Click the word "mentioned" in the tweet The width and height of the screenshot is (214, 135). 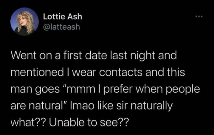coord(37,72)
